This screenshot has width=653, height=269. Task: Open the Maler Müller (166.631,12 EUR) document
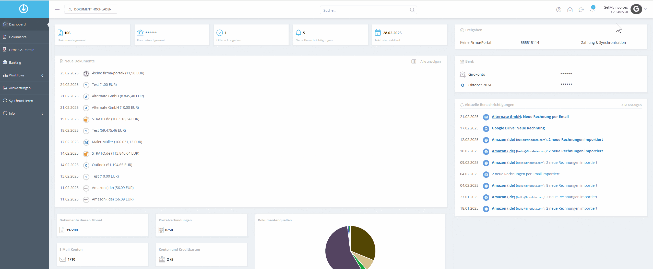(x=117, y=142)
